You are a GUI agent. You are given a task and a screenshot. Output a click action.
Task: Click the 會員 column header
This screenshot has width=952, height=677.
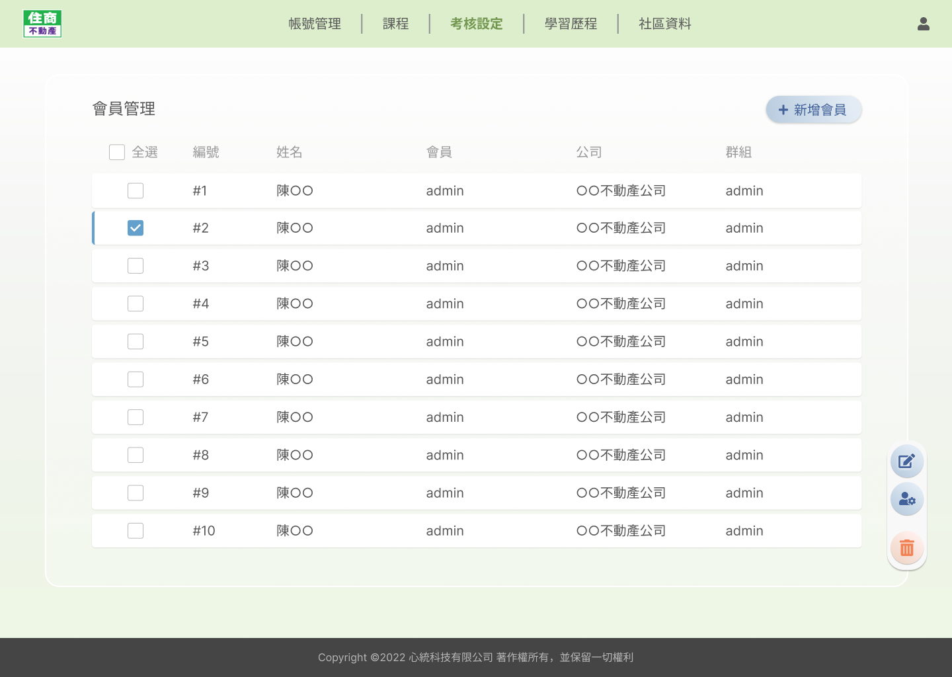pos(439,152)
